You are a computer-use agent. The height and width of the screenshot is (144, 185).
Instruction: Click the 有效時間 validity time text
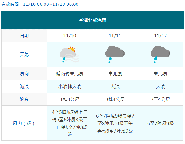40,4
